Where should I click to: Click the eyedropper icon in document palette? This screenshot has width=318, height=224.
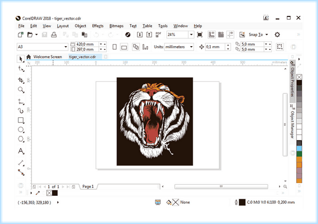click(38, 193)
